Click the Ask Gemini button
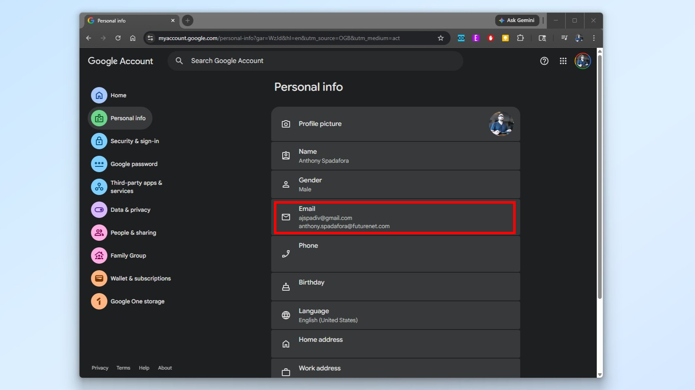This screenshot has height=390, width=695. [516, 20]
